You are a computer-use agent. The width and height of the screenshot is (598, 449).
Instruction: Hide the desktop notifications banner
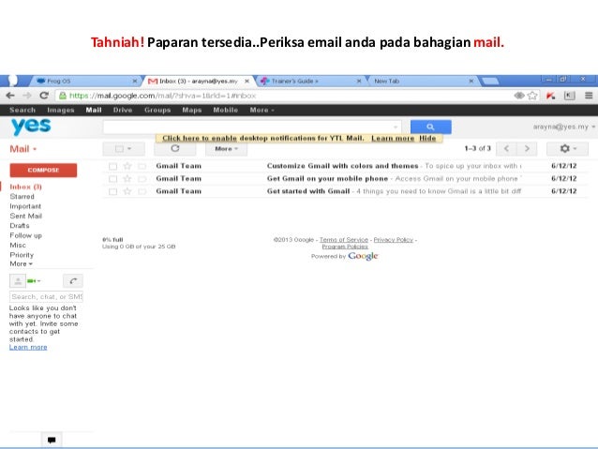(x=427, y=138)
